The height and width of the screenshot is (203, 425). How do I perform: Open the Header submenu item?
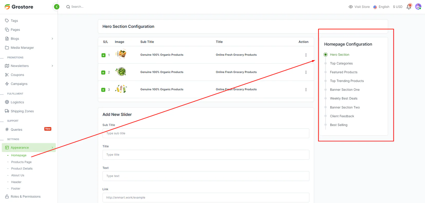pyautogui.click(x=16, y=182)
